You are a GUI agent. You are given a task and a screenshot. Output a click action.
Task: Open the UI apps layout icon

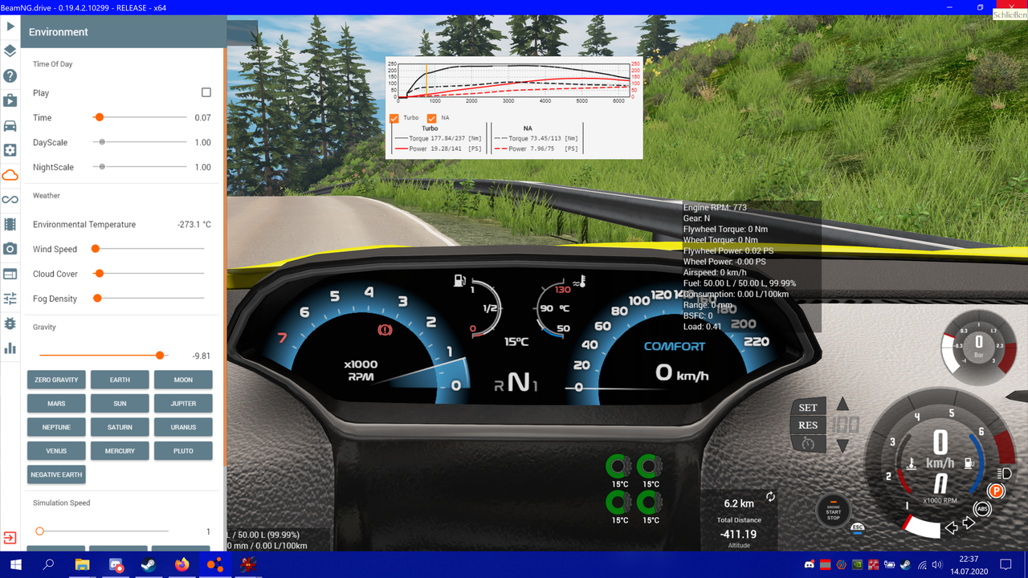[10, 274]
